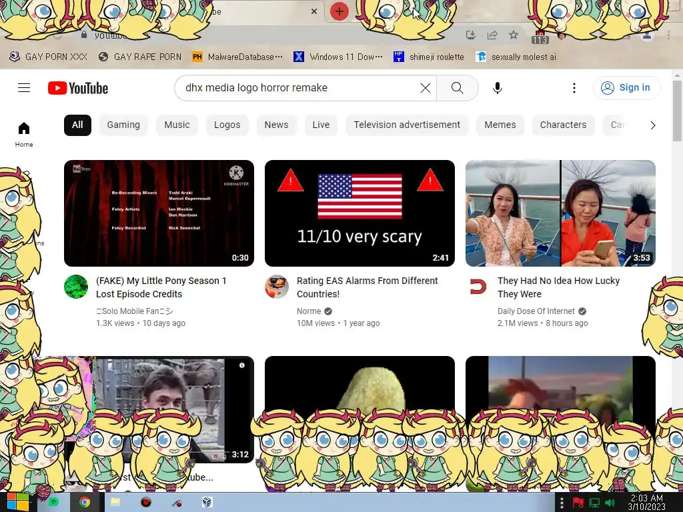Run the search with the magnifier button

pos(458,88)
